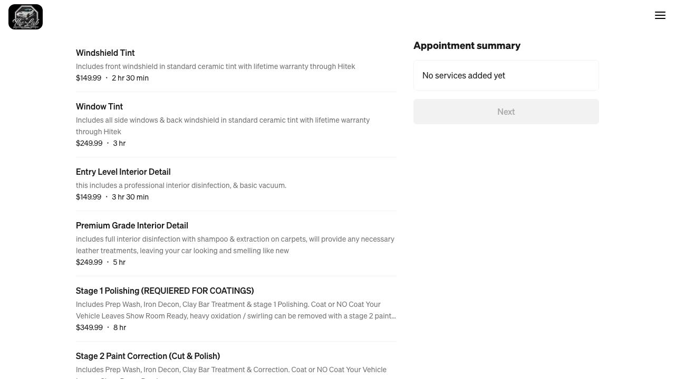This screenshot has height=379, width=675.
Task: Open the hamburger menu icon
Action: tap(660, 15)
